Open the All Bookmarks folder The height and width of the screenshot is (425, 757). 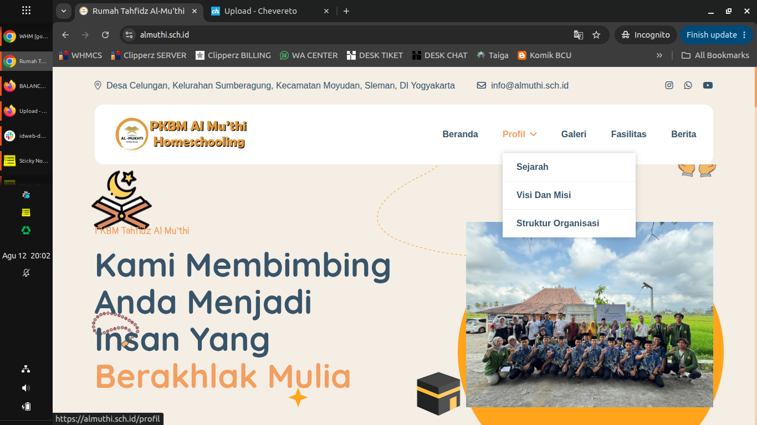click(x=715, y=55)
